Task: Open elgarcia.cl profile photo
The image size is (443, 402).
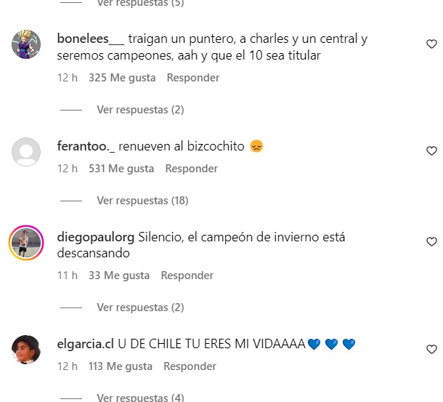Action: coord(26,350)
